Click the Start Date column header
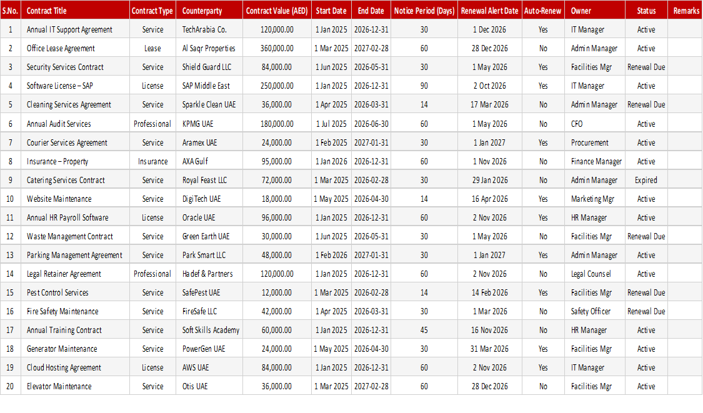 pyautogui.click(x=331, y=11)
